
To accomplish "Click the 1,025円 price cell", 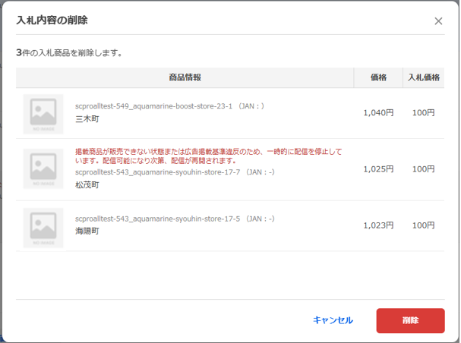I will pyautogui.click(x=378, y=169).
